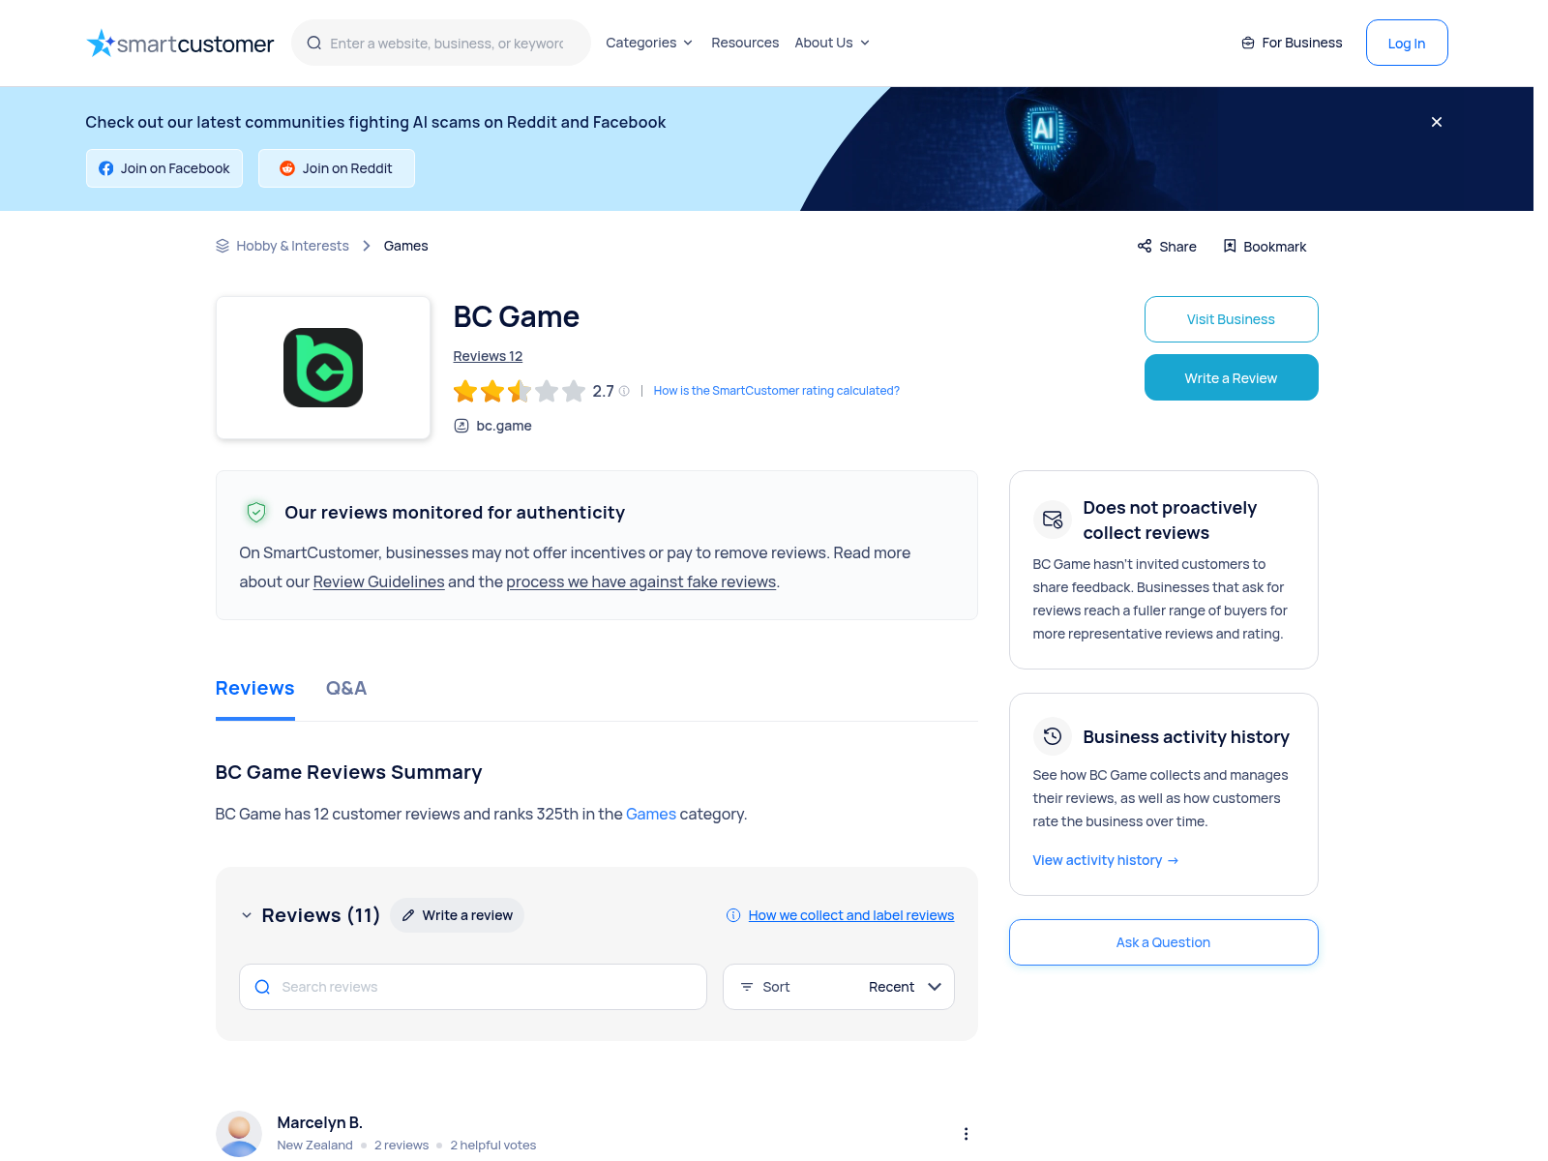Screen dimensions: 1548x1161
Task: Click the smartcustomer logo
Action: (180, 44)
